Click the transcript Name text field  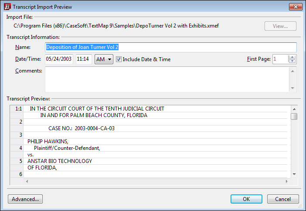click(x=171, y=47)
